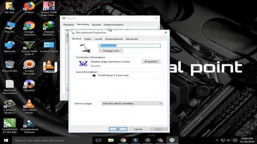Select Sounds tab in Sound window
The height and width of the screenshot is (144, 257).
[96, 25]
